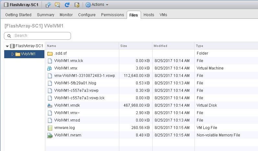258x151 pixels.
Task: Click the VM Log File type cell
Action: point(207,128)
